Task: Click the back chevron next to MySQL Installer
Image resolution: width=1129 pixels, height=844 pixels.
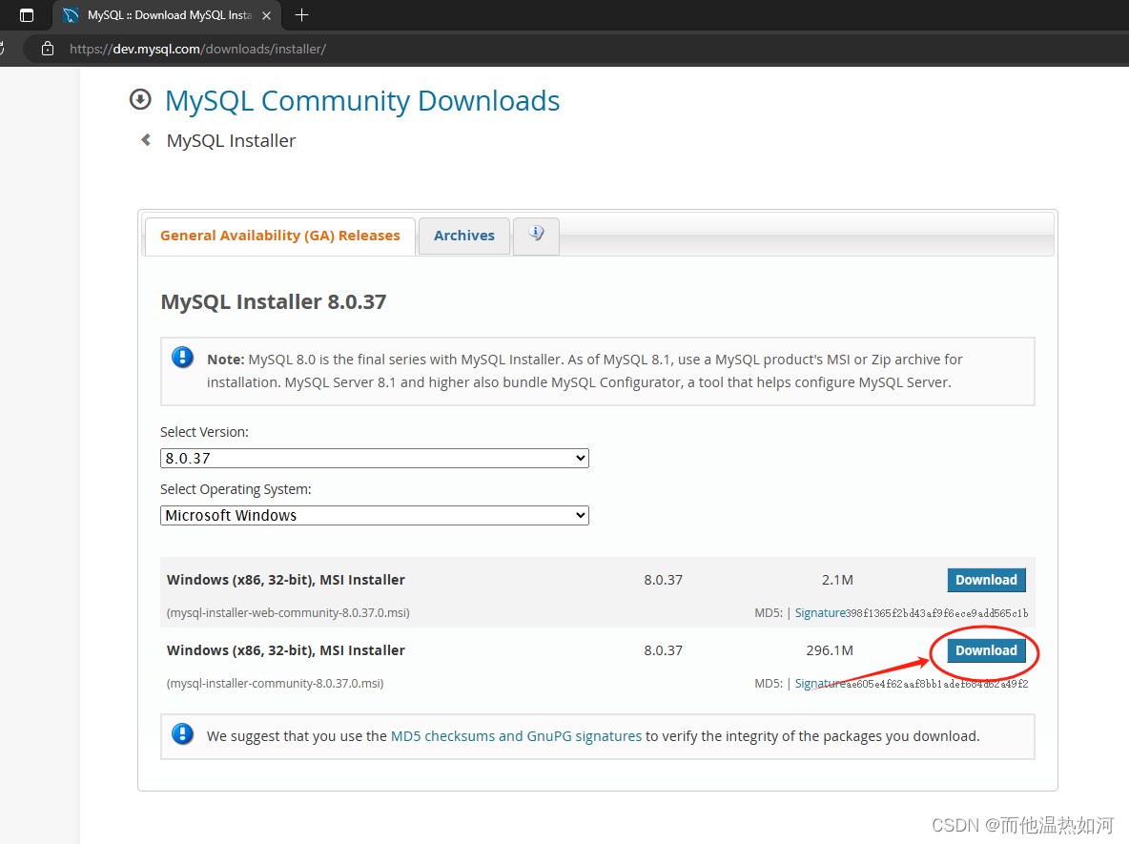Action: (x=144, y=140)
